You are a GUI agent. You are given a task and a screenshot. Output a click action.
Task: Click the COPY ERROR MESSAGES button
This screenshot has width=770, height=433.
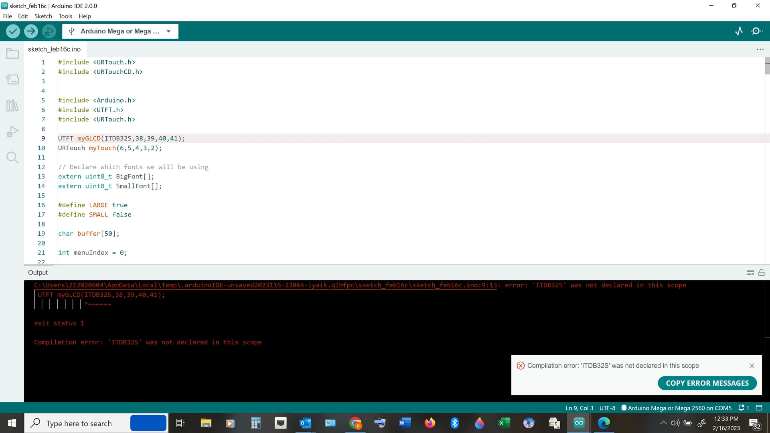click(707, 383)
